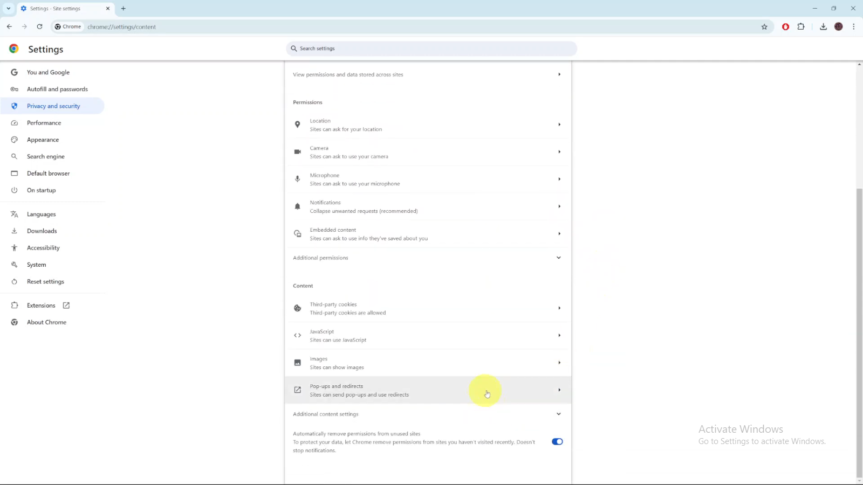Open View permissions and data stored across sites
863x485 pixels.
coord(428,74)
